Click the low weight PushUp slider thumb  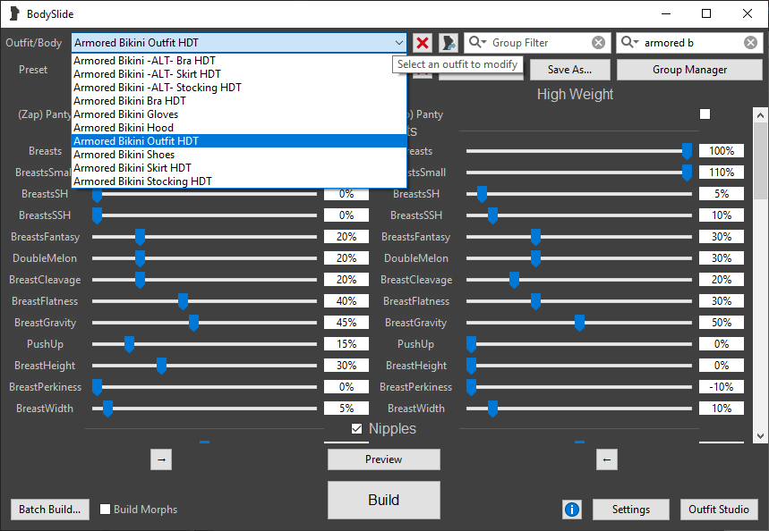pos(129,344)
